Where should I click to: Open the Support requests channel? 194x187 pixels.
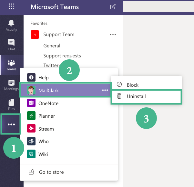62,56
